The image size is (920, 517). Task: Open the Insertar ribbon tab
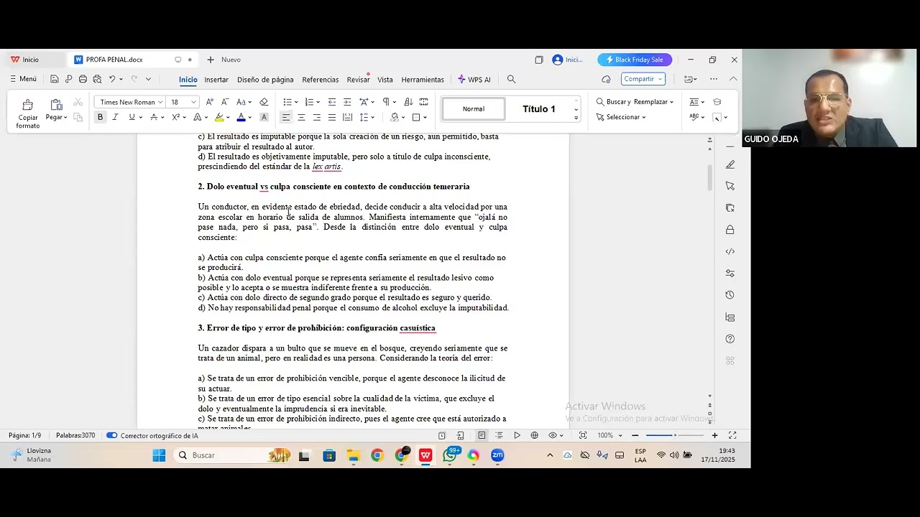pos(216,80)
